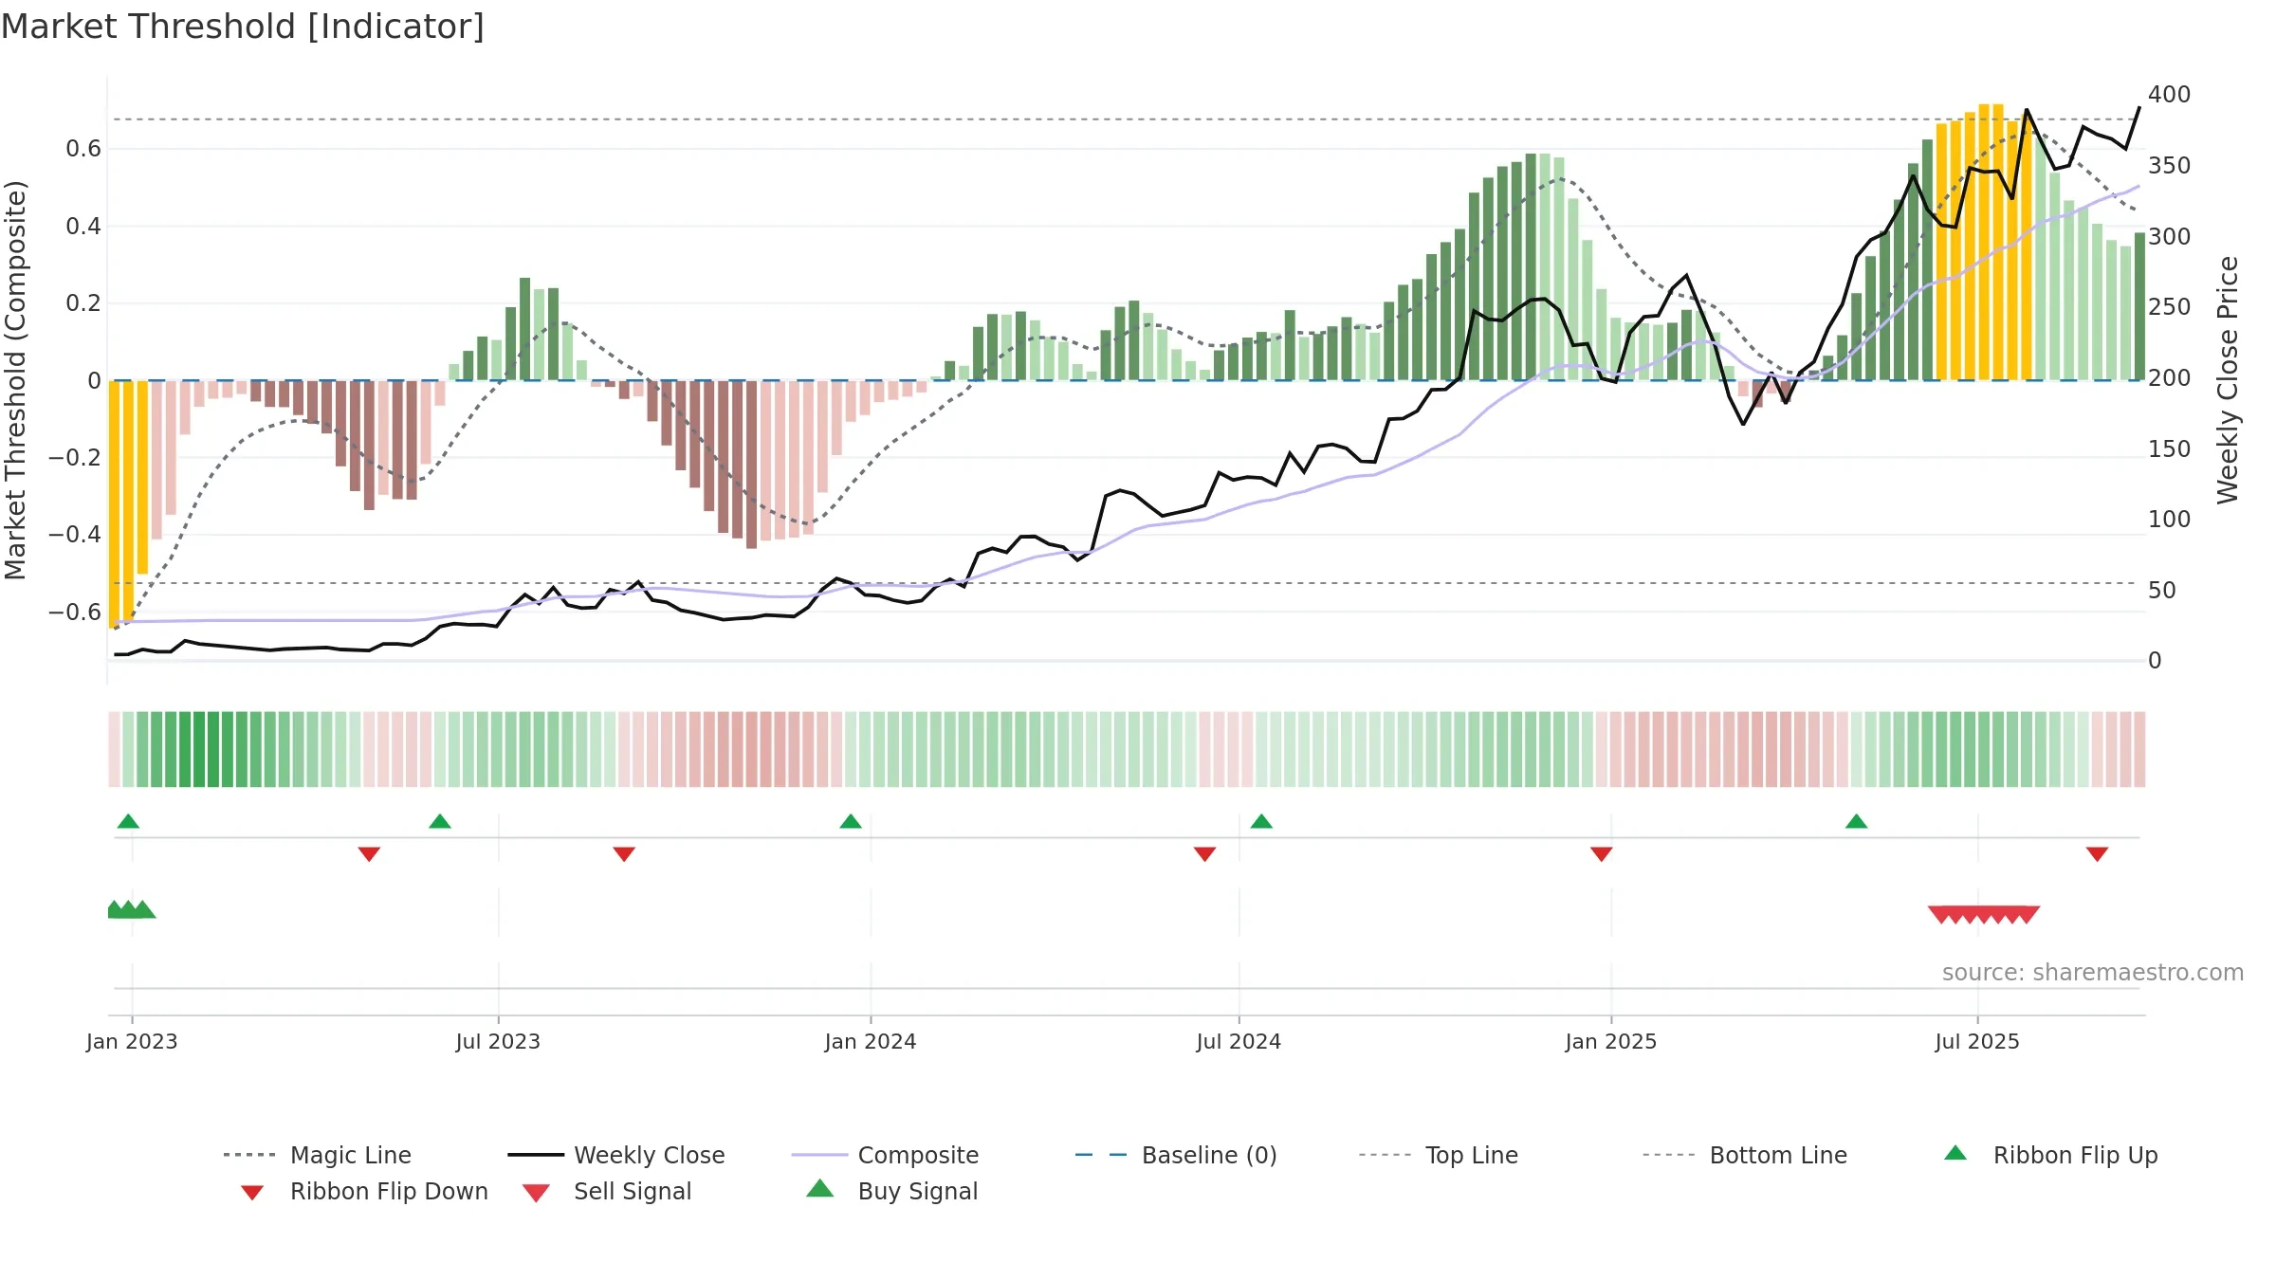Click the Jan 2024 x-axis label
2276x1280 pixels.
[x=871, y=1042]
